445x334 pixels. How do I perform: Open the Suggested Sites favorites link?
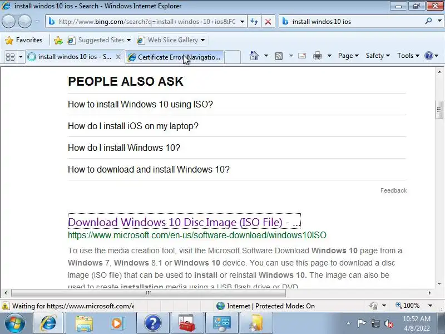tap(99, 40)
